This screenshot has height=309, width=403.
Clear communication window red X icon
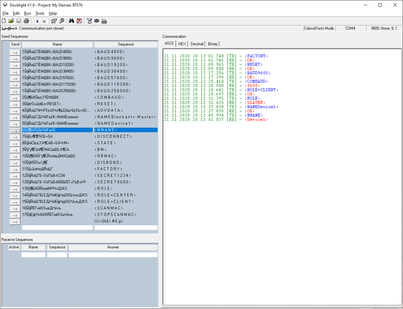79,21
